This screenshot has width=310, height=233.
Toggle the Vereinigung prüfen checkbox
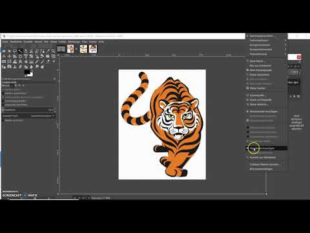3,101
